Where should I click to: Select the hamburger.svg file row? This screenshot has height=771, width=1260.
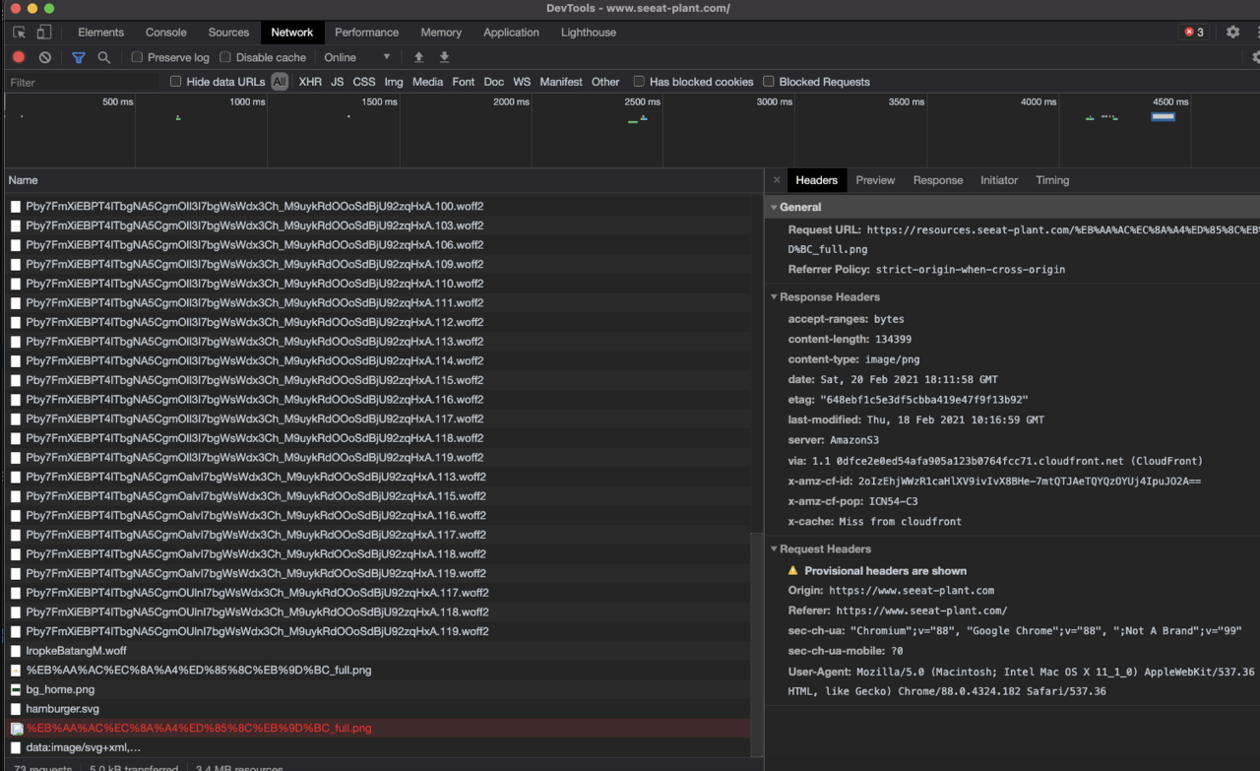(377, 709)
